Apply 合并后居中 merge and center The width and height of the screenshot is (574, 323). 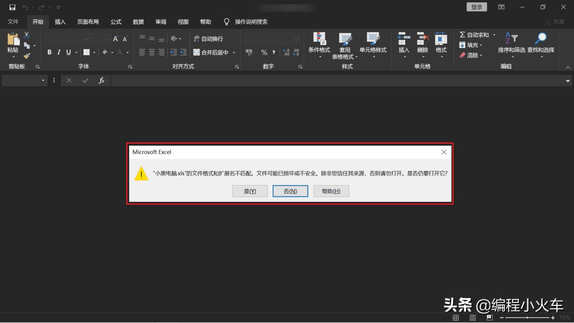[212, 52]
